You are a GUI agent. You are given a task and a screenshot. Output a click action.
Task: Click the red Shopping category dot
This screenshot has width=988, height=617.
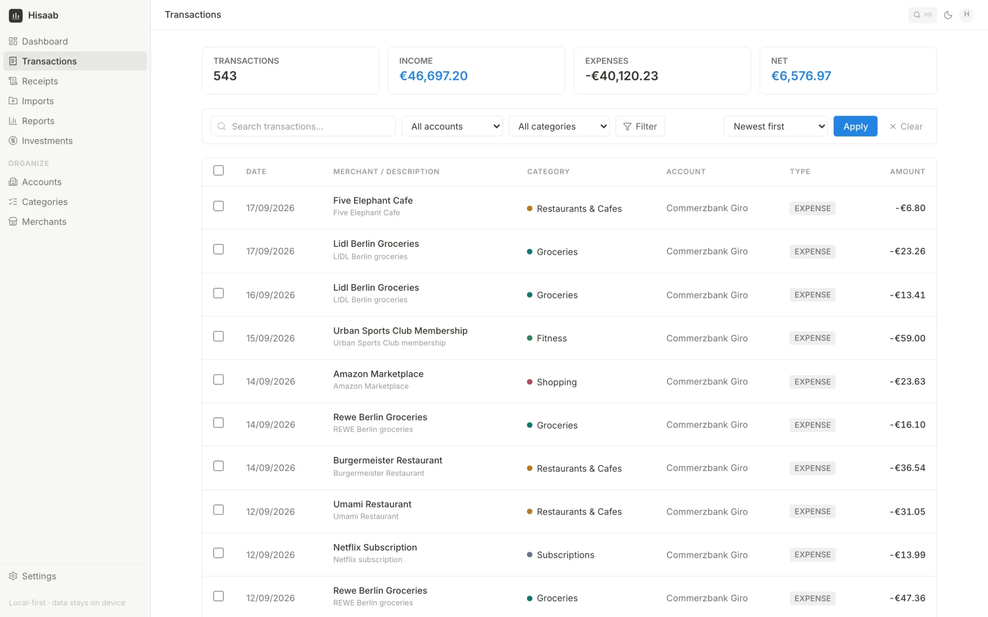click(530, 382)
